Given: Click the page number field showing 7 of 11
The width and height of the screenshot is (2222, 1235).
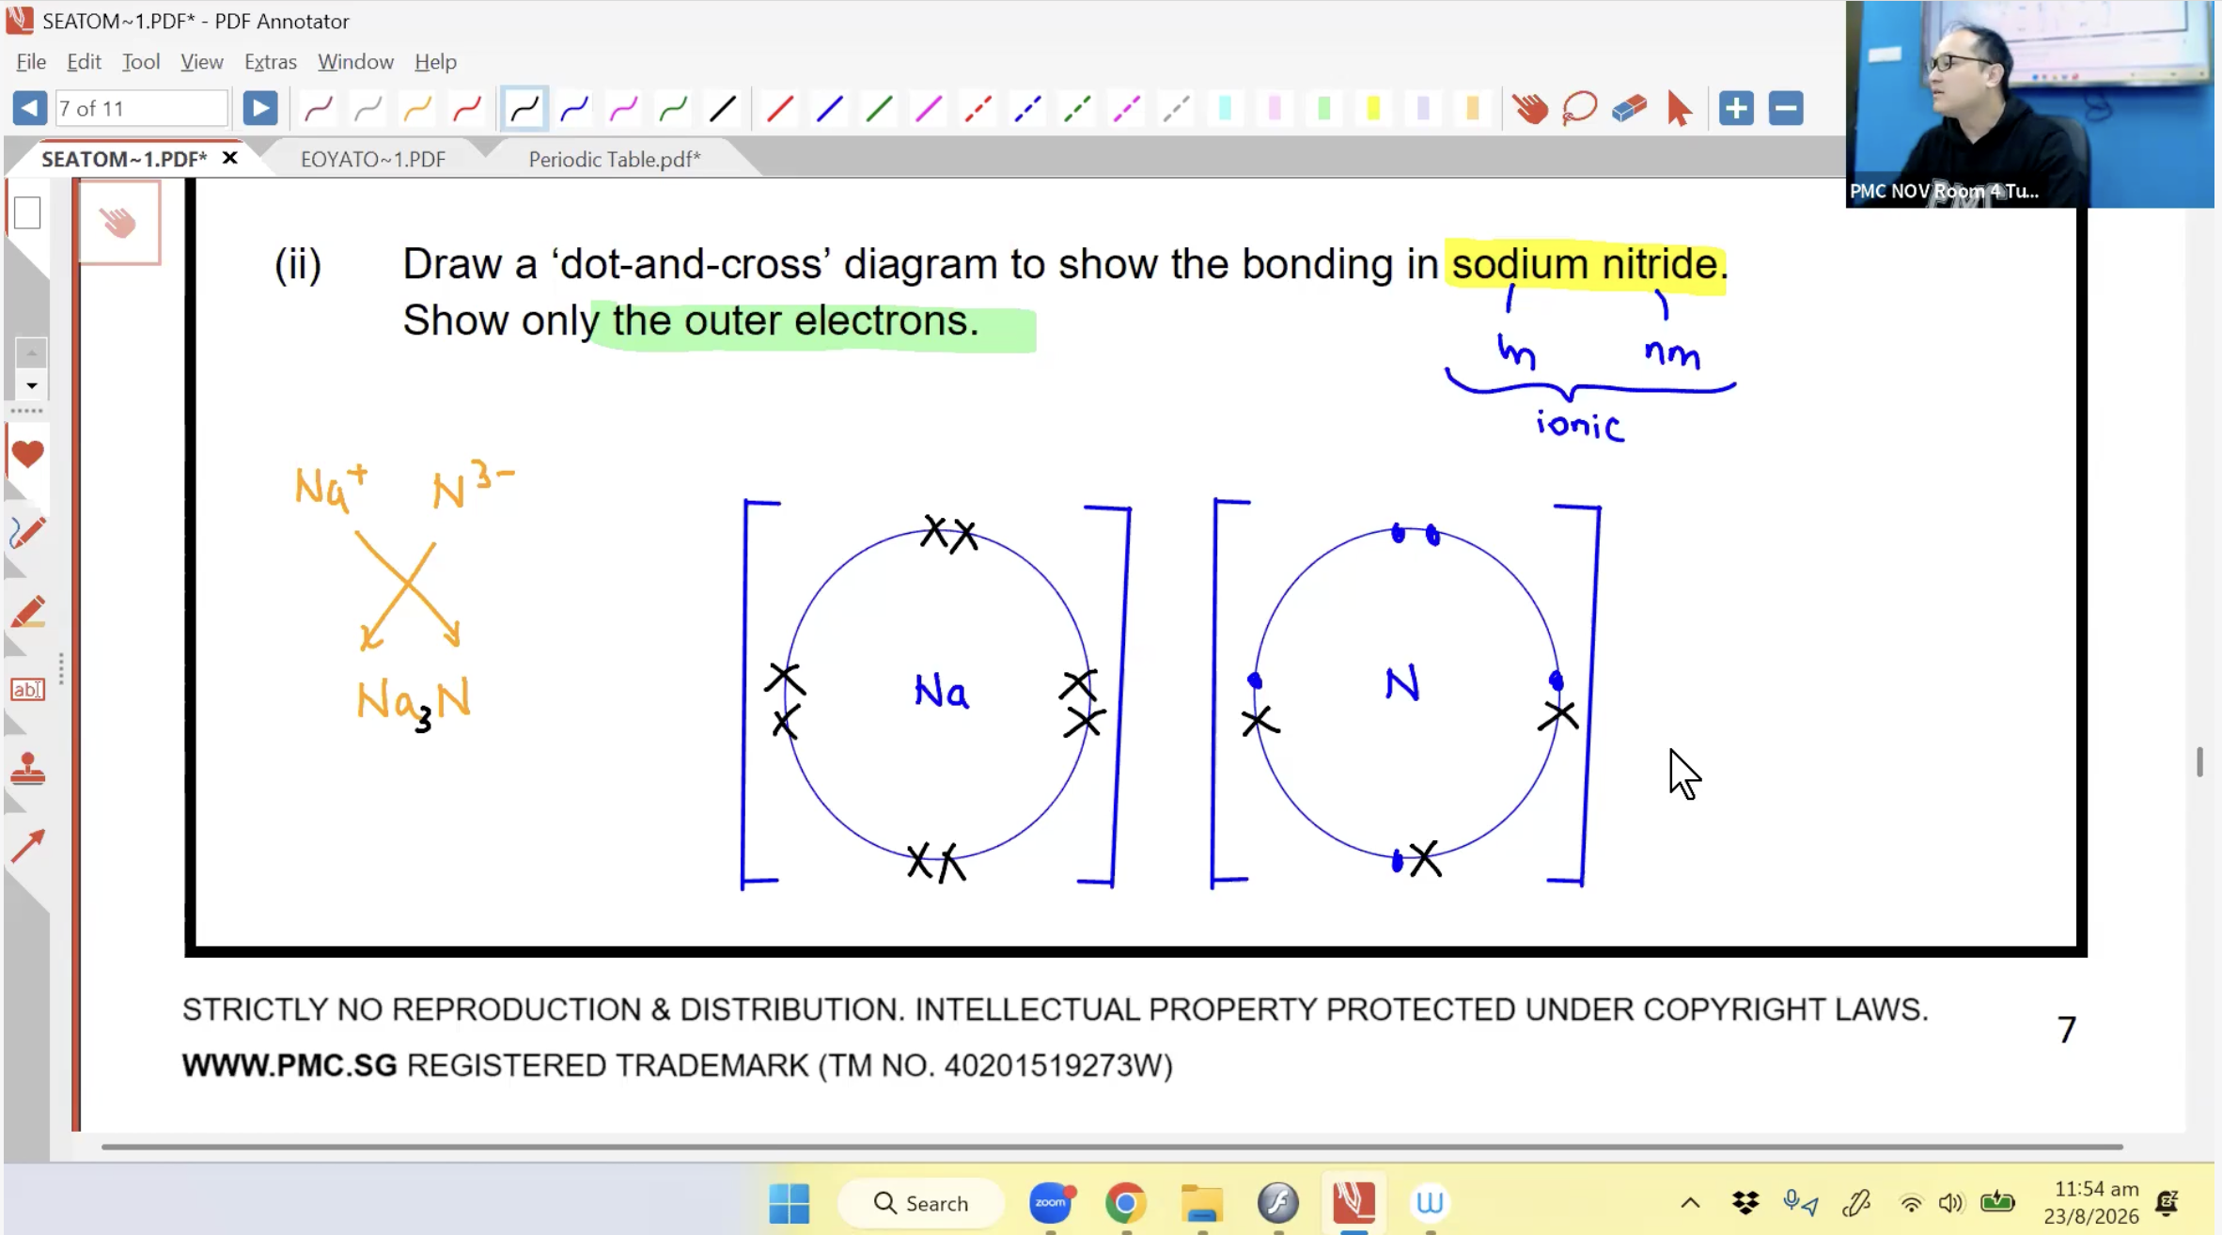Looking at the screenshot, I should click(x=142, y=108).
